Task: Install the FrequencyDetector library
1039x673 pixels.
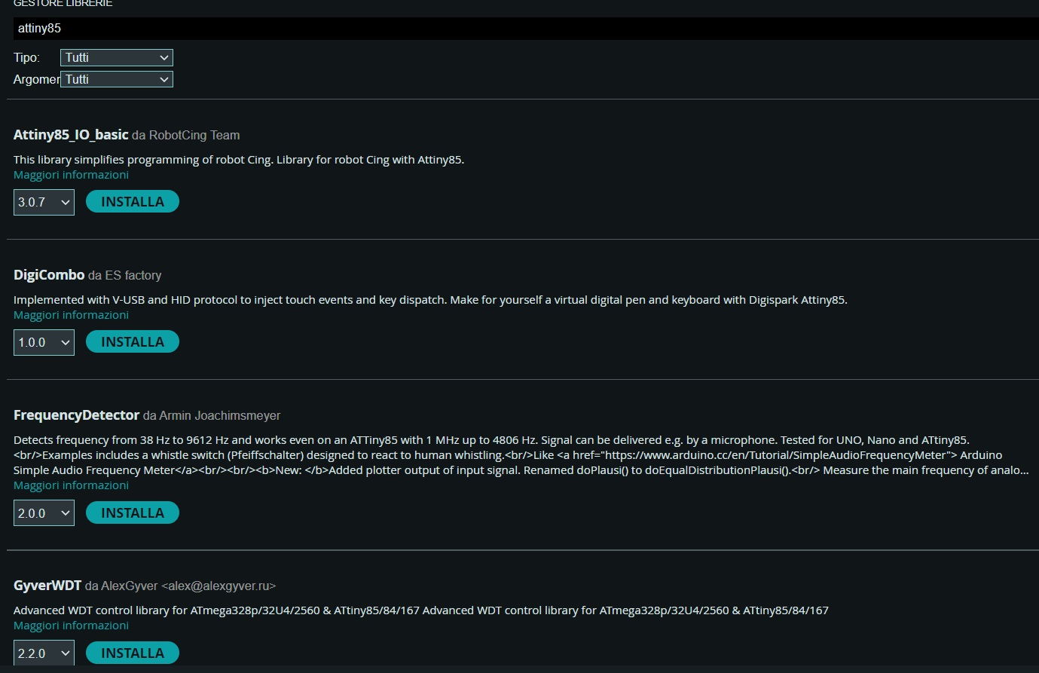Action: pos(133,513)
